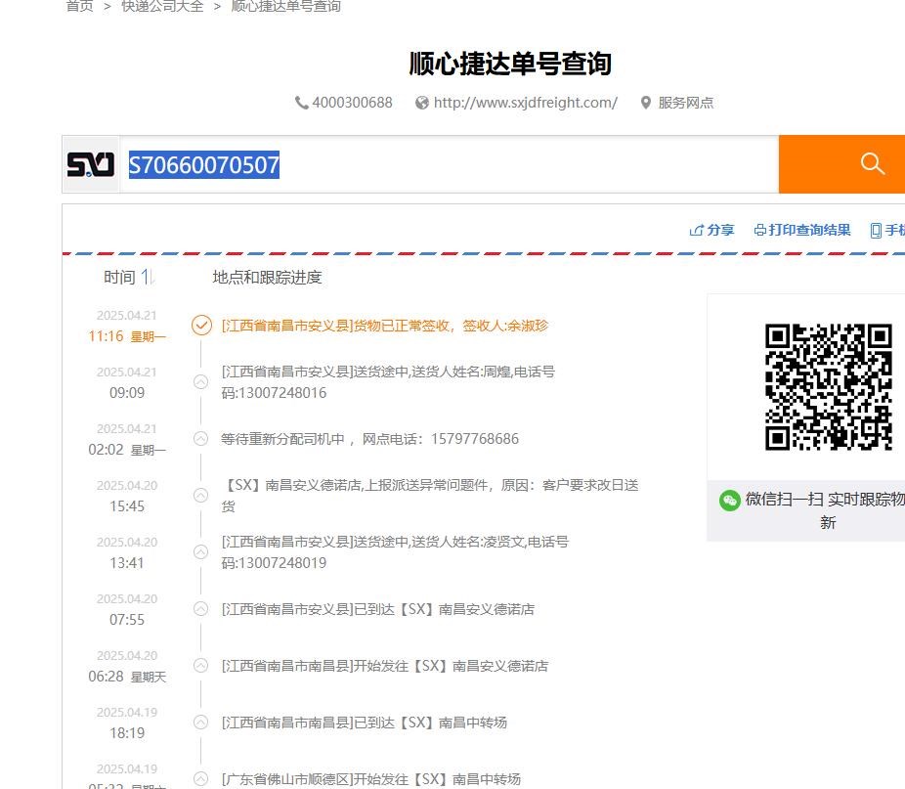Click 佛山市顺德区开始发往 南昌中转场 entry

click(x=371, y=779)
